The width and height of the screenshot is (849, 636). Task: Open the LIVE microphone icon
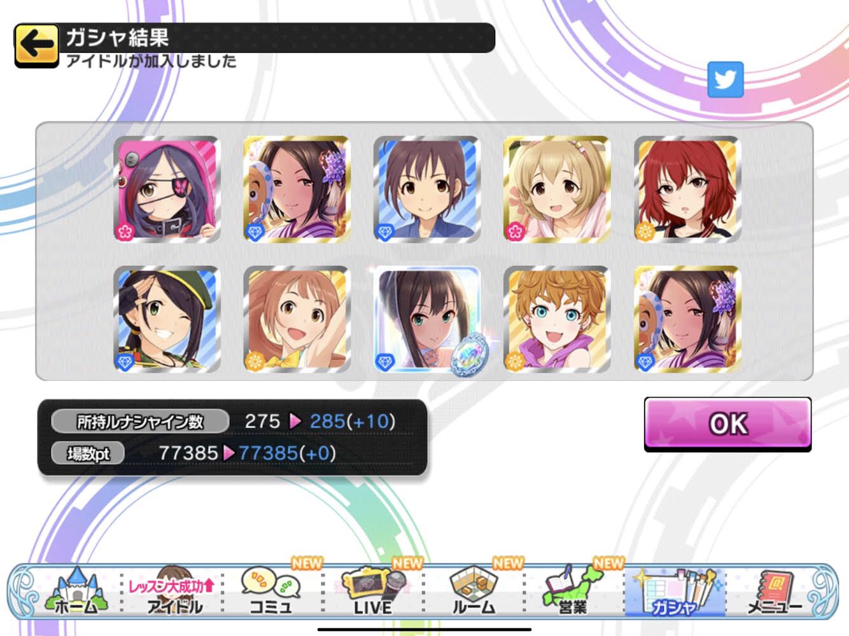(374, 591)
